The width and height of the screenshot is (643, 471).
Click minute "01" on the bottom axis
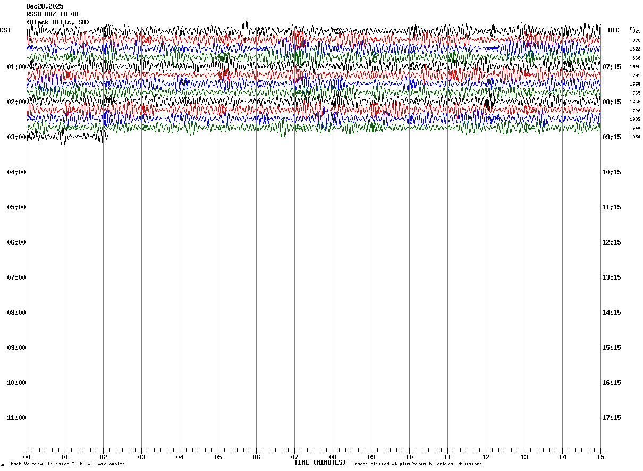pyautogui.click(x=65, y=457)
